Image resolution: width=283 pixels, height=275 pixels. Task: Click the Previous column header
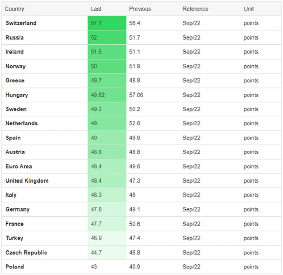[140, 9]
